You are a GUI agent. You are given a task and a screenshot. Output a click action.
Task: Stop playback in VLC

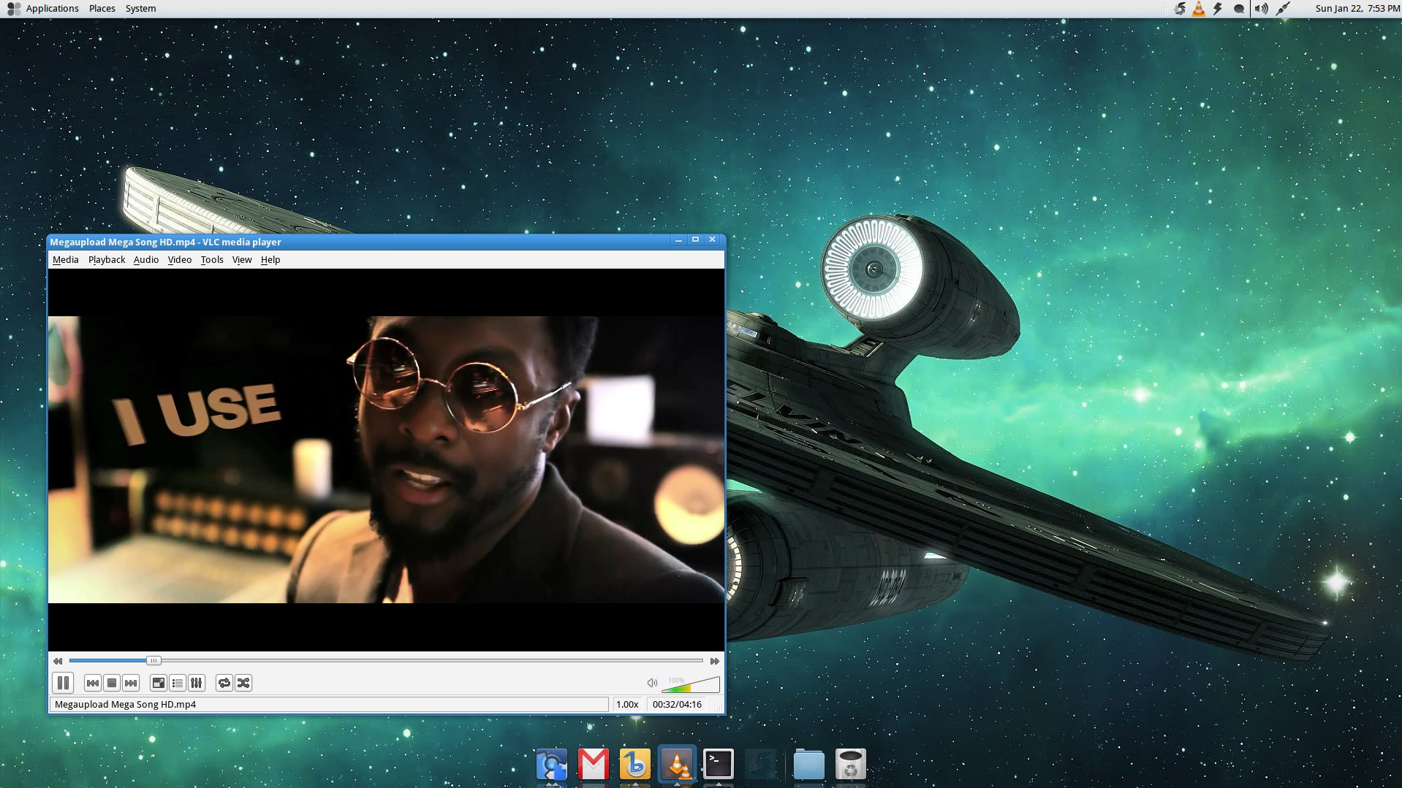click(111, 683)
